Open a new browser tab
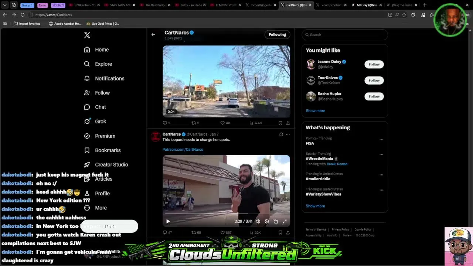This screenshot has height=266, width=473. point(425,5)
